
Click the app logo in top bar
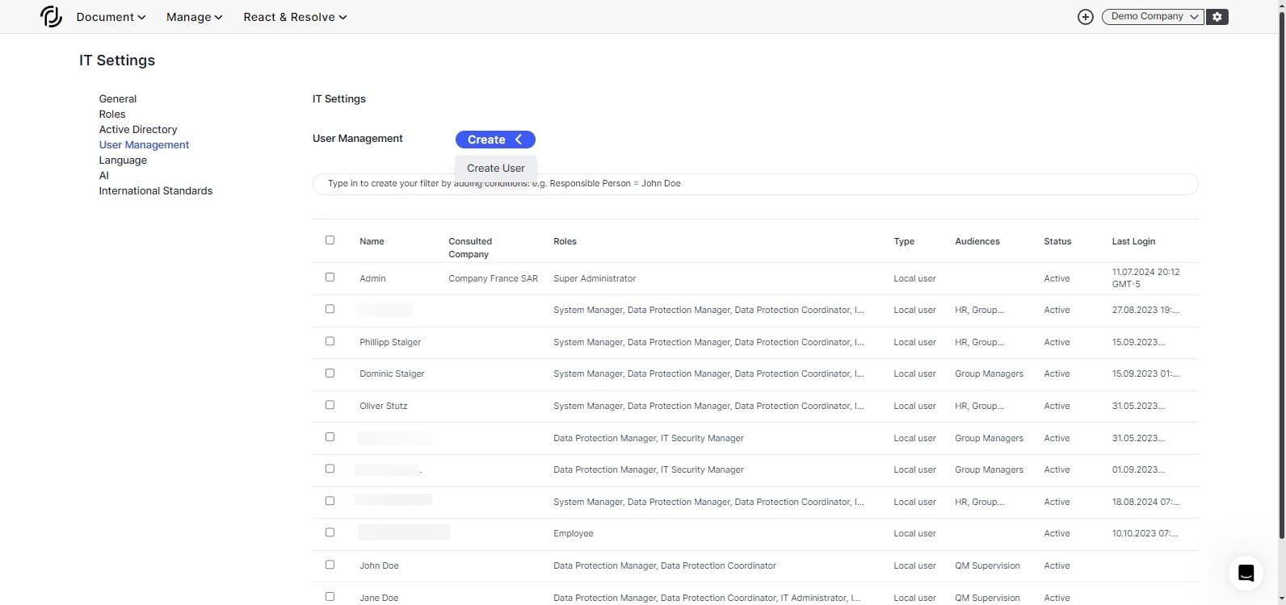pos(51,16)
